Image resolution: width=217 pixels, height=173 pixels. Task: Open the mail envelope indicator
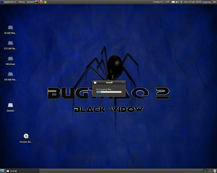(173, 2)
